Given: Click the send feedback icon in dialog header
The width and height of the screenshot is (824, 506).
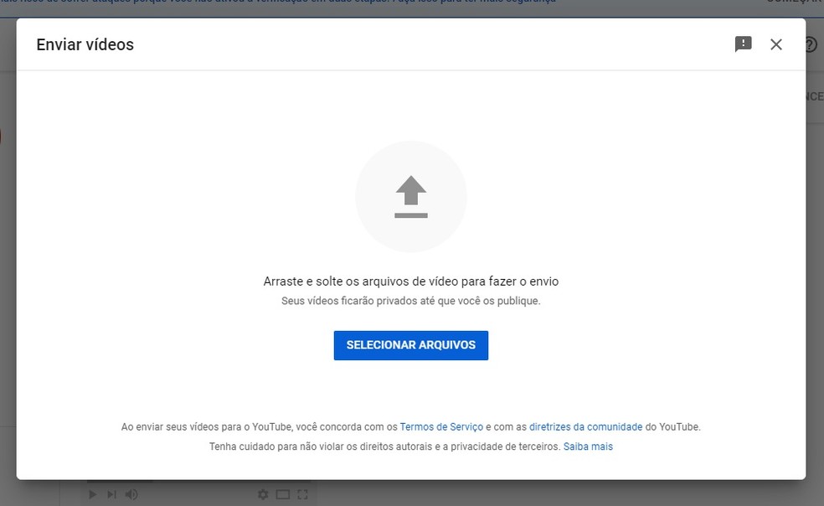Looking at the screenshot, I should (x=743, y=44).
